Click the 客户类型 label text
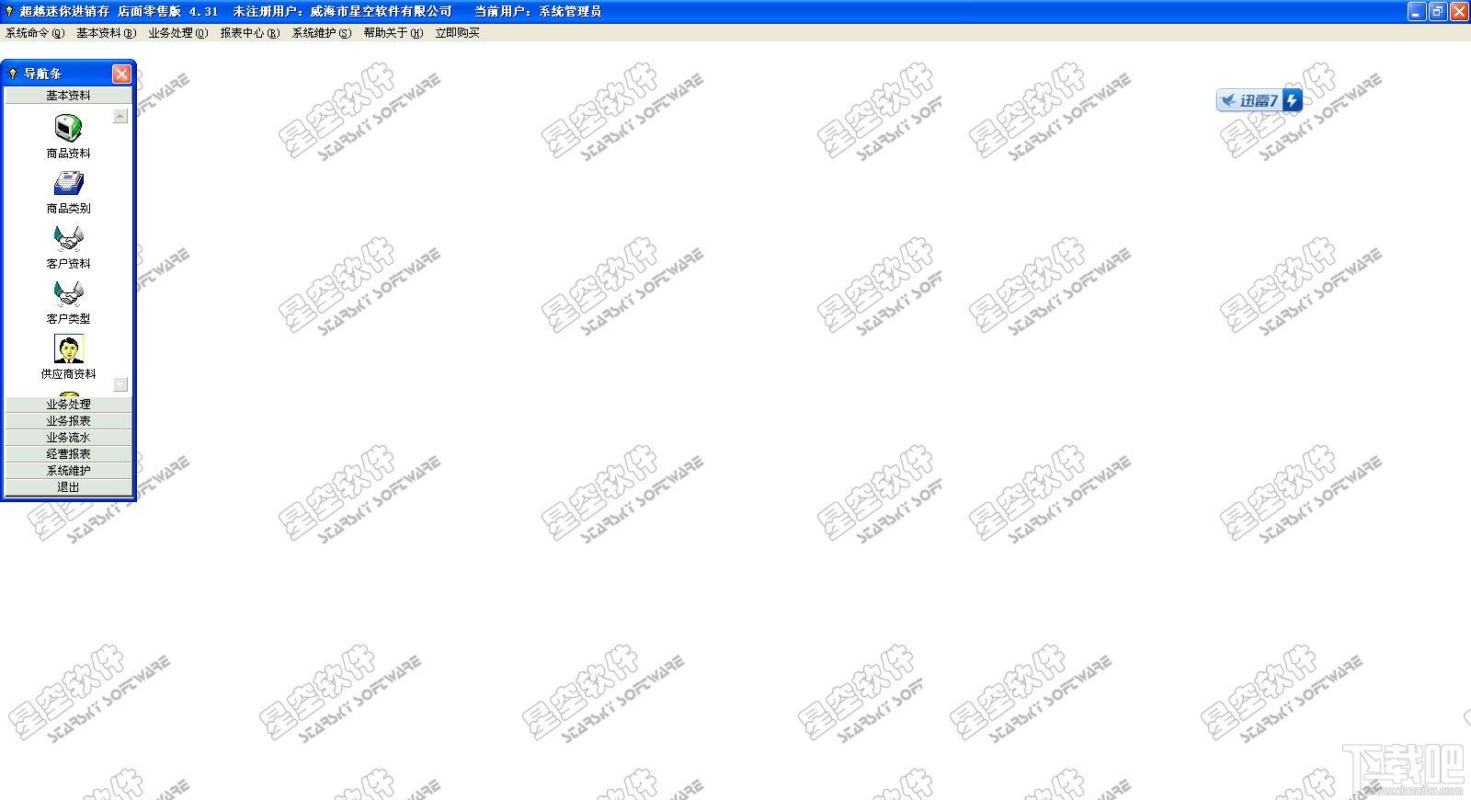This screenshot has height=800, width=1471. tap(69, 319)
